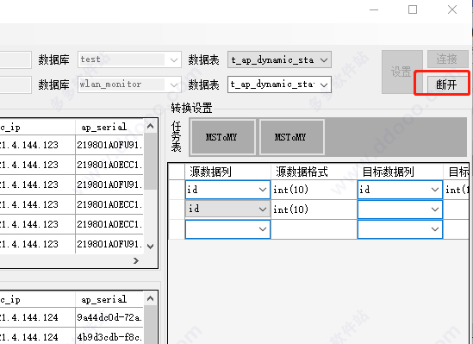The width and height of the screenshot is (473, 344).
Task: Click the lower table's scrollbar up arrow
Action: (150, 298)
